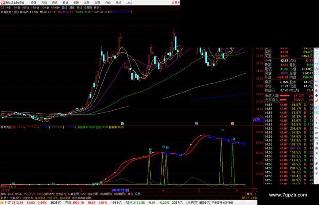
Task: Switch to 60分钟 period
Action: [x=55, y=8]
